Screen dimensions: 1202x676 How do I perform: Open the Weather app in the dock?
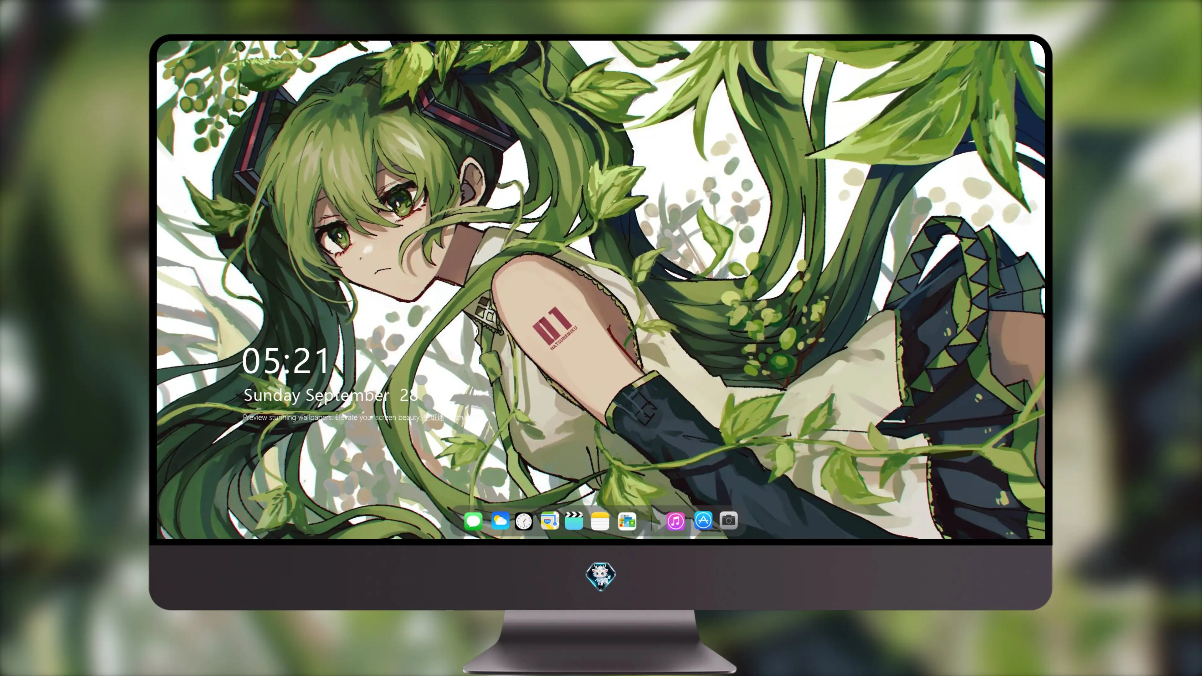click(x=500, y=521)
